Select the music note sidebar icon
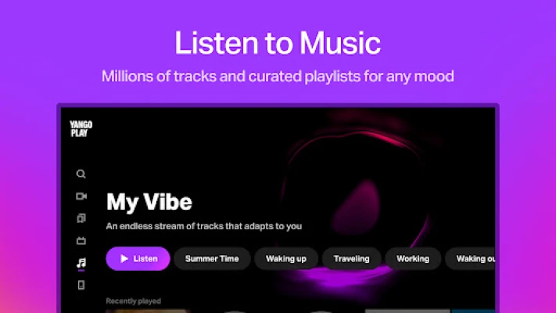The width and height of the screenshot is (556, 313). pos(81,263)
